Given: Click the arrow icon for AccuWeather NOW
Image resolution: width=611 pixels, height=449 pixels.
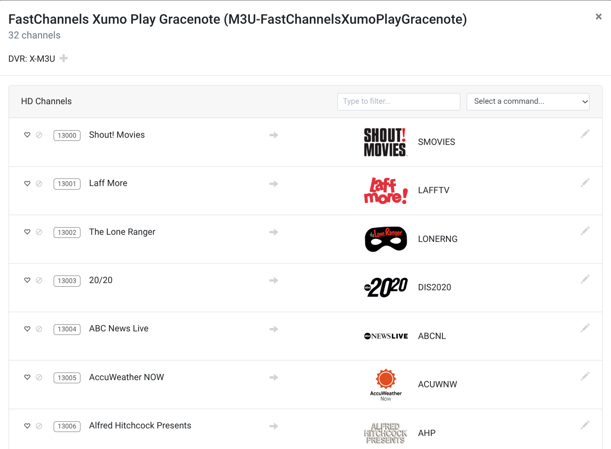Looking at the screenshot, I should [274, 377].
